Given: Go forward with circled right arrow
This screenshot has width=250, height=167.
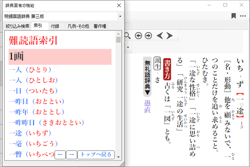Looking at the screenshot, I should (x=148, y=36).
